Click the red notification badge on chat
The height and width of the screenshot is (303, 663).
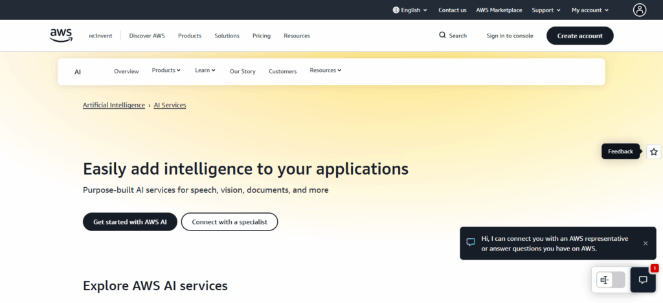point(655,268)
